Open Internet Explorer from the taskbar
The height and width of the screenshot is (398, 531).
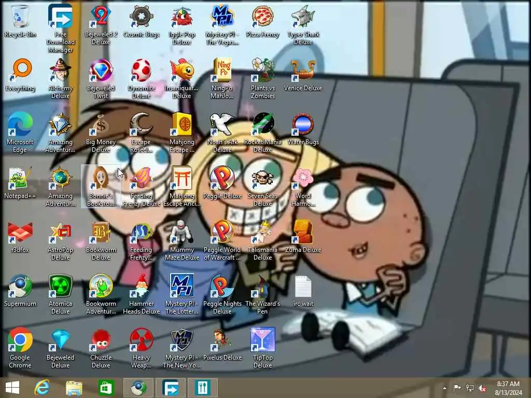click(42, 388)
